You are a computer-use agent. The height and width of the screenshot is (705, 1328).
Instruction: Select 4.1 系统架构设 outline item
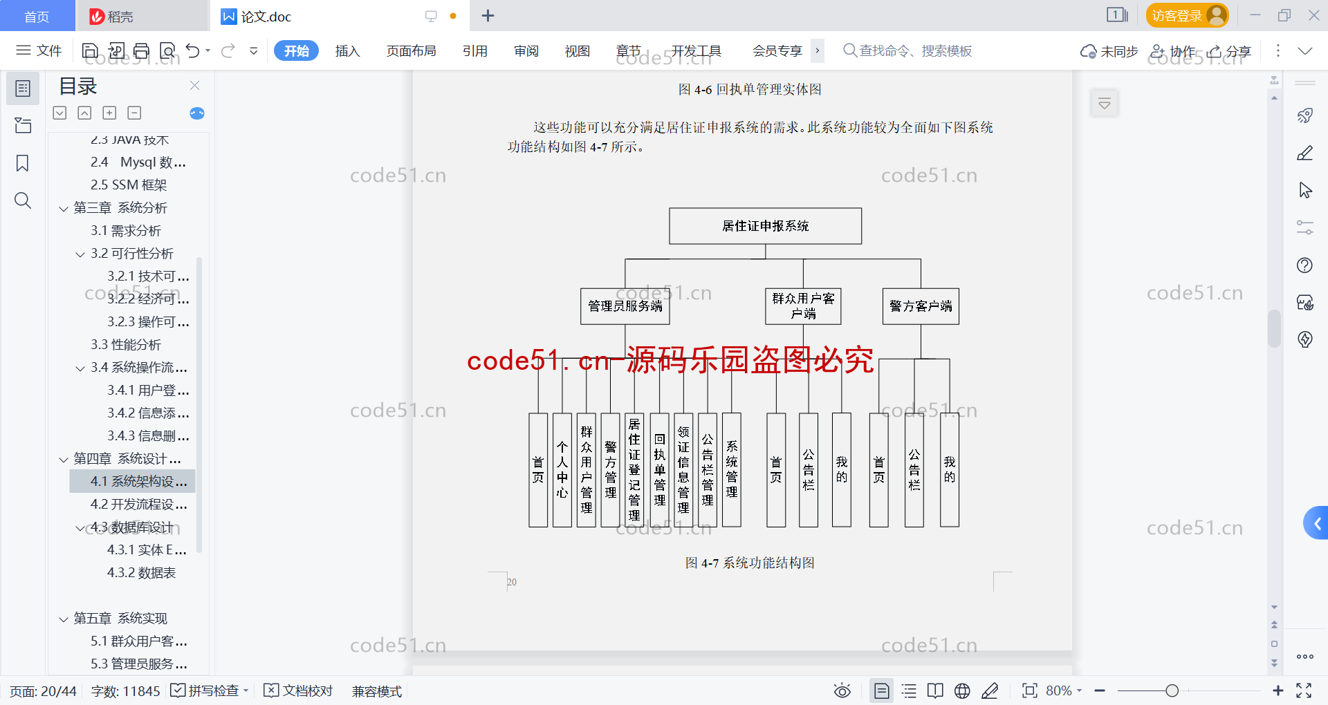[x=132, y=481]
